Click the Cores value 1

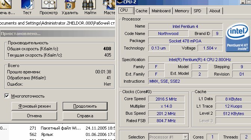pyautogui.click(x=213, y=137)
